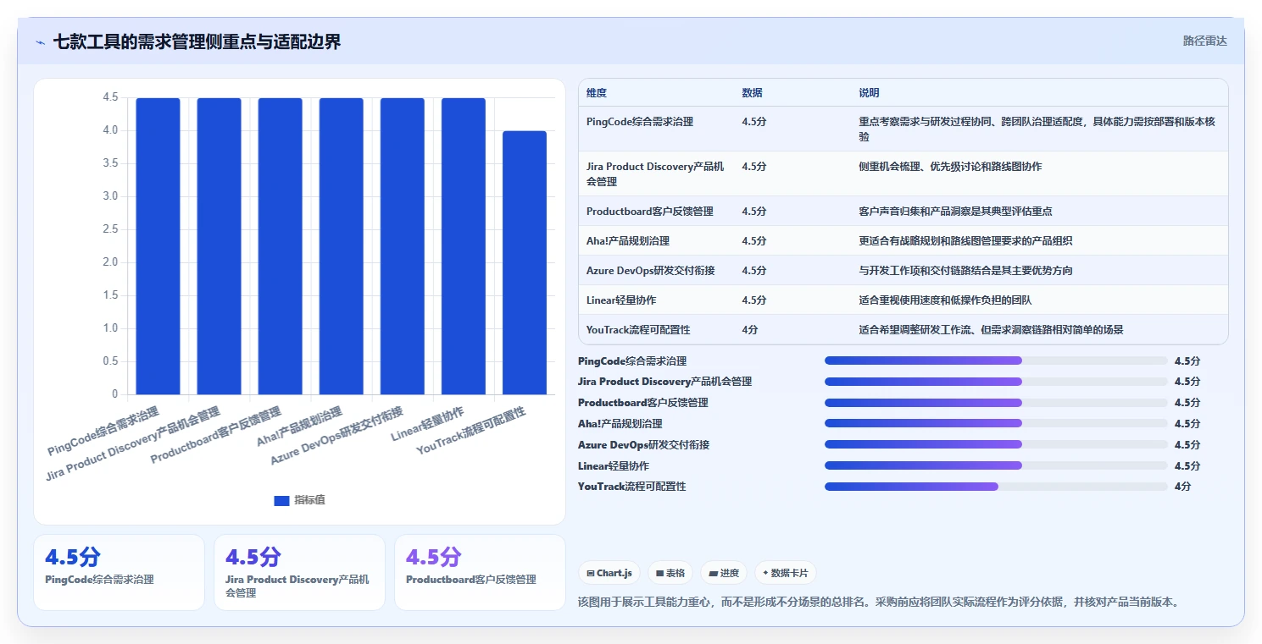Select the Jira Product Discovery table row name

tap(655, 173)
